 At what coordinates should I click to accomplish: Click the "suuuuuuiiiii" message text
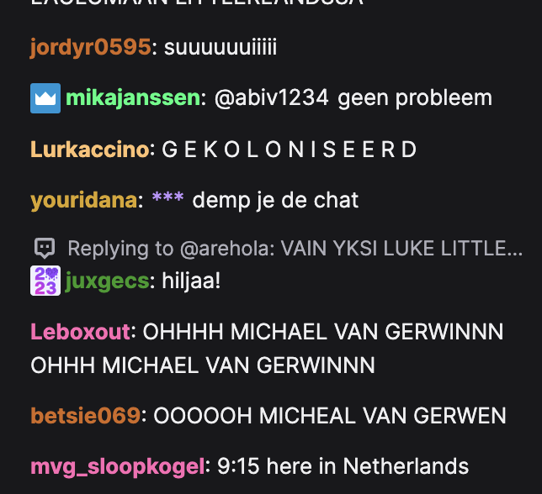click(x=221, y=47)
